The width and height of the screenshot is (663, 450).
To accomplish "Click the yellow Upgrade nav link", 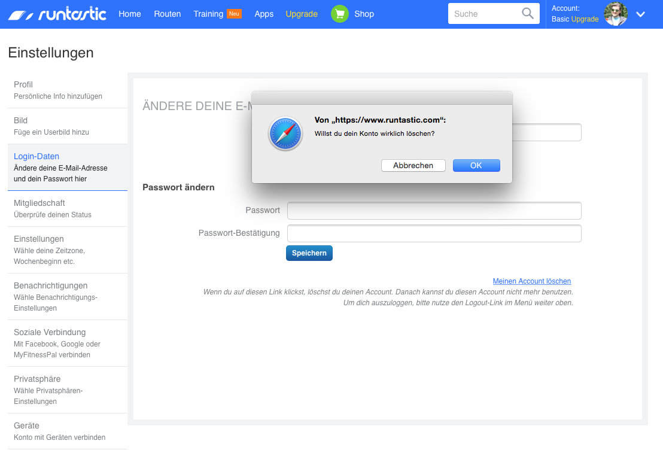I will [302, 14].
